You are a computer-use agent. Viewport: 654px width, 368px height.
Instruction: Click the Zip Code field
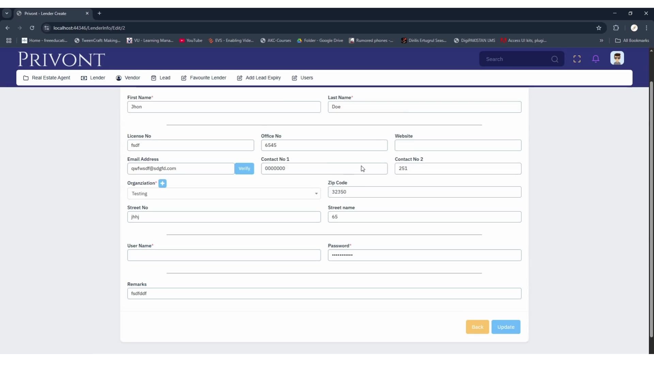coord(424,192)
